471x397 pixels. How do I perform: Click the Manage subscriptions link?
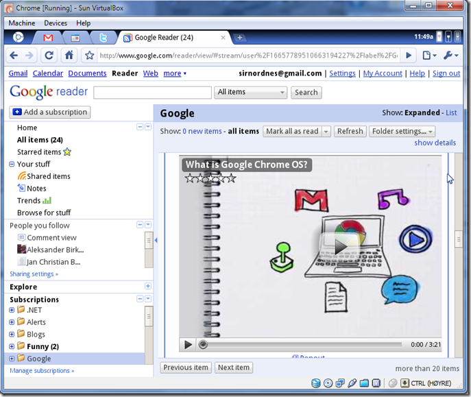point(42,371)
